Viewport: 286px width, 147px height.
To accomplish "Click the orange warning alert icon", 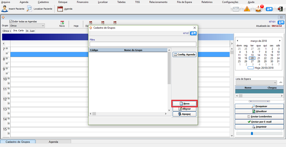I will point(247,9).
